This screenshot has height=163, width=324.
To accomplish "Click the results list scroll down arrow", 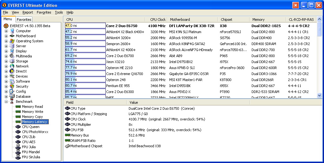I will pos(319,96).
